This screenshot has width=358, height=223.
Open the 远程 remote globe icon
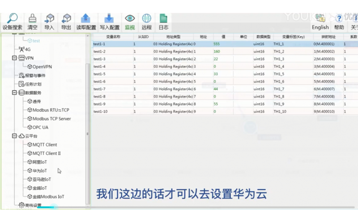(x=146, y=19)
